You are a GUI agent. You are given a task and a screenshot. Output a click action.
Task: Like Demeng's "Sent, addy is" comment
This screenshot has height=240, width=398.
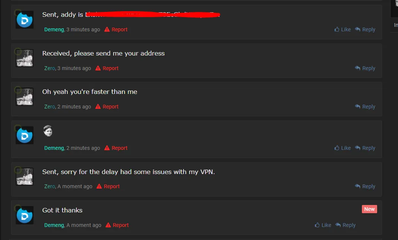343,29
